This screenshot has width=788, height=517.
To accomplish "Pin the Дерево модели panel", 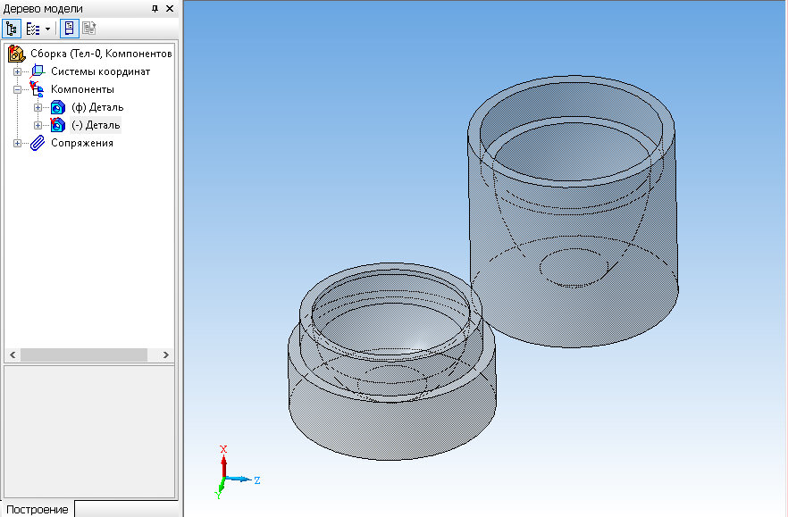I will 155,9.
